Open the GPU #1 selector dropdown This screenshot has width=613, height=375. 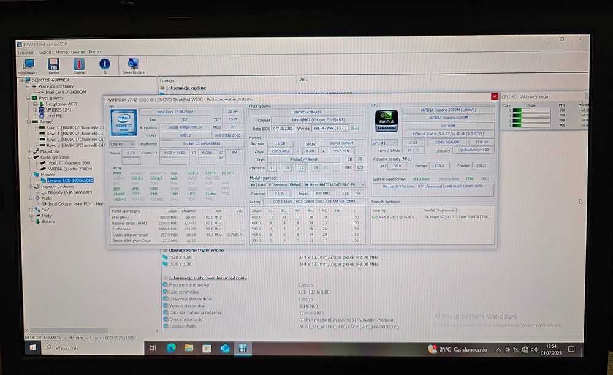pyautogui.click(x=384, y=143)
